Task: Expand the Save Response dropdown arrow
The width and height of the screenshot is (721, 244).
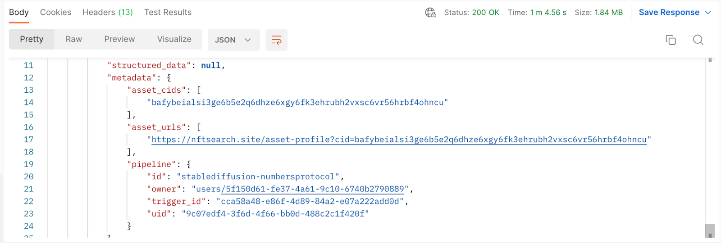Action: 708,13
